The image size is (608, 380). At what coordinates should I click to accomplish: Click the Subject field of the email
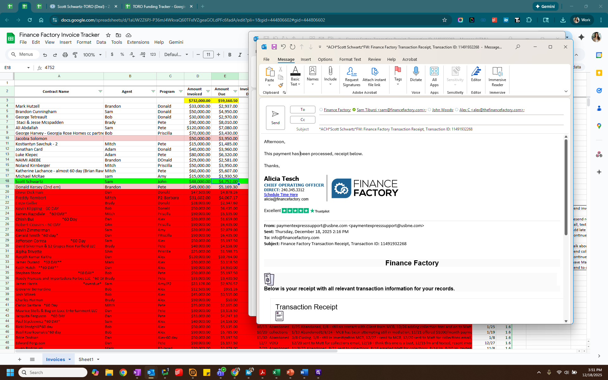(x=440, y=129)
